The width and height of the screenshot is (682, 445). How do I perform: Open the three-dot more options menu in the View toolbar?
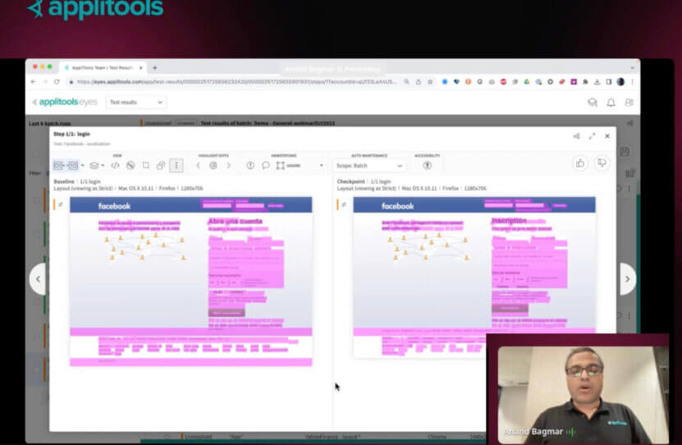[176, 165]
